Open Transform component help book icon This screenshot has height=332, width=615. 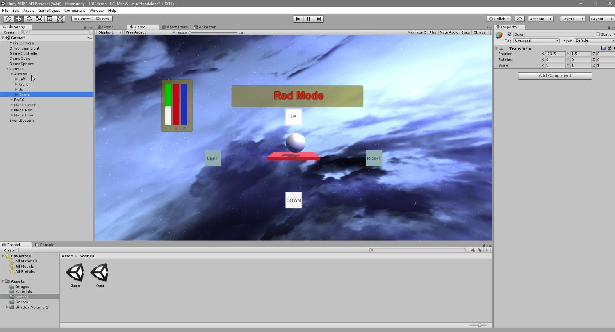(604, 48)
